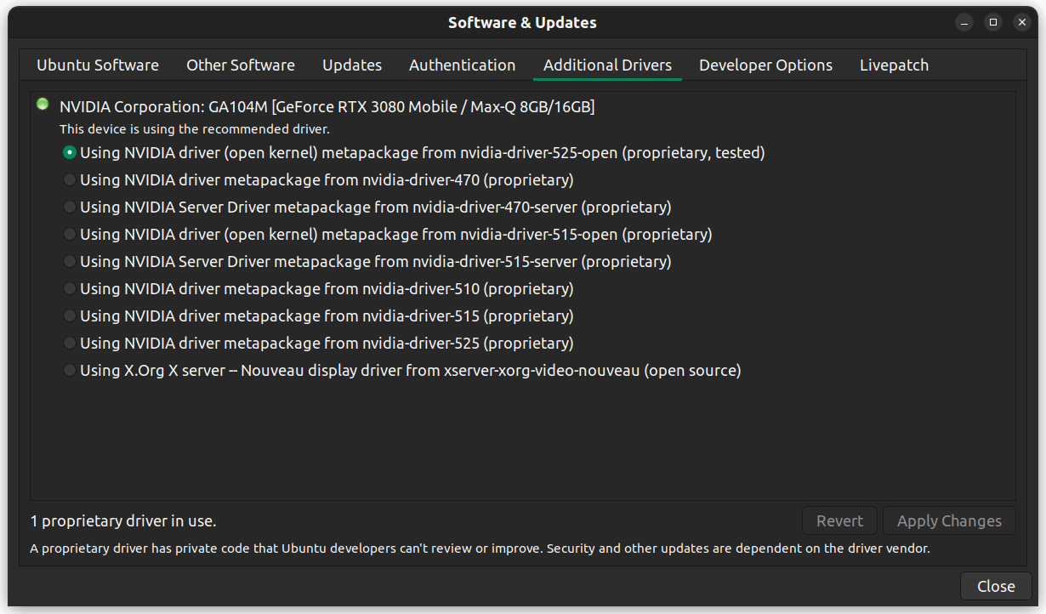Apply the driver changes

[x=948, y=520]
